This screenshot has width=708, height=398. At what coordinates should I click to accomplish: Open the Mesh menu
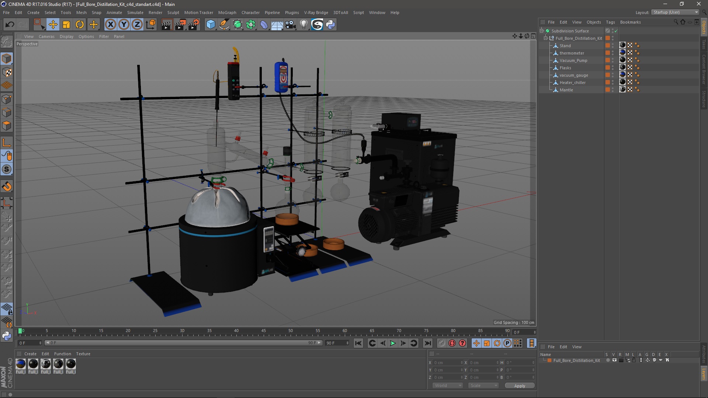tap(81, 13)
